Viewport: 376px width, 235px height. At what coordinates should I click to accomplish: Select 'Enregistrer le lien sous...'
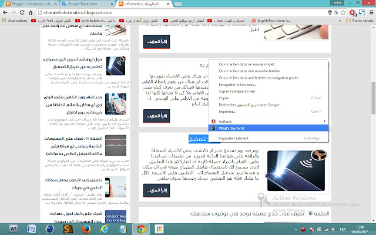(268, 85)
